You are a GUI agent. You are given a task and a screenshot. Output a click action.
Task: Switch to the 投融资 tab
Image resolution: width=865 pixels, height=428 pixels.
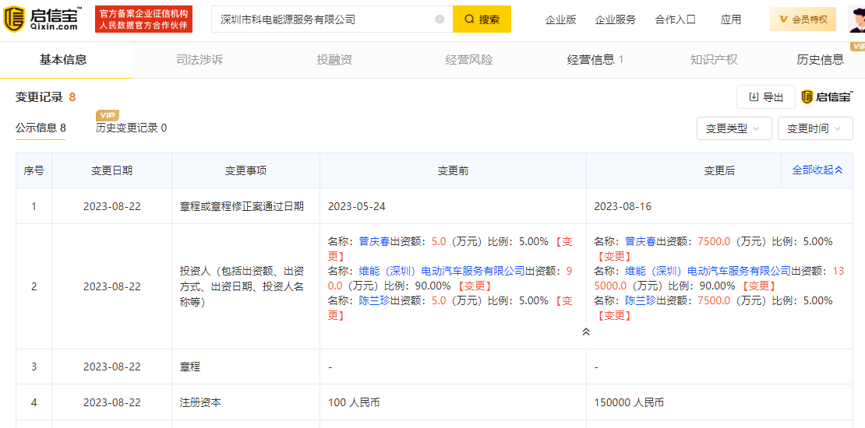click(334, 60)
